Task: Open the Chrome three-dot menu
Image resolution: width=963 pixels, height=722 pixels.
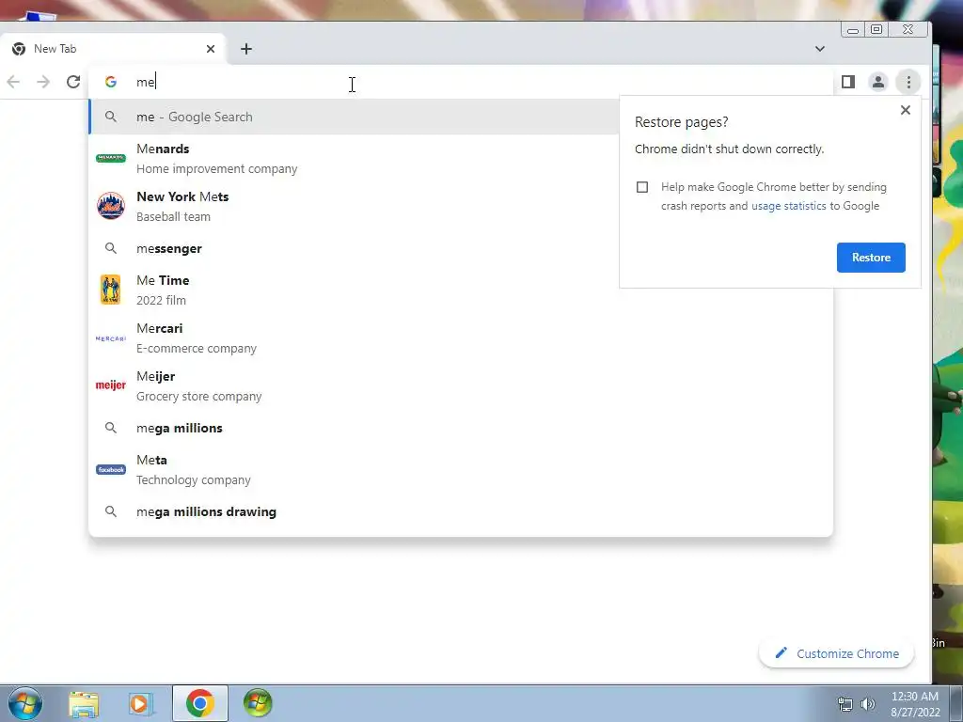Action: tap(908, 82)
